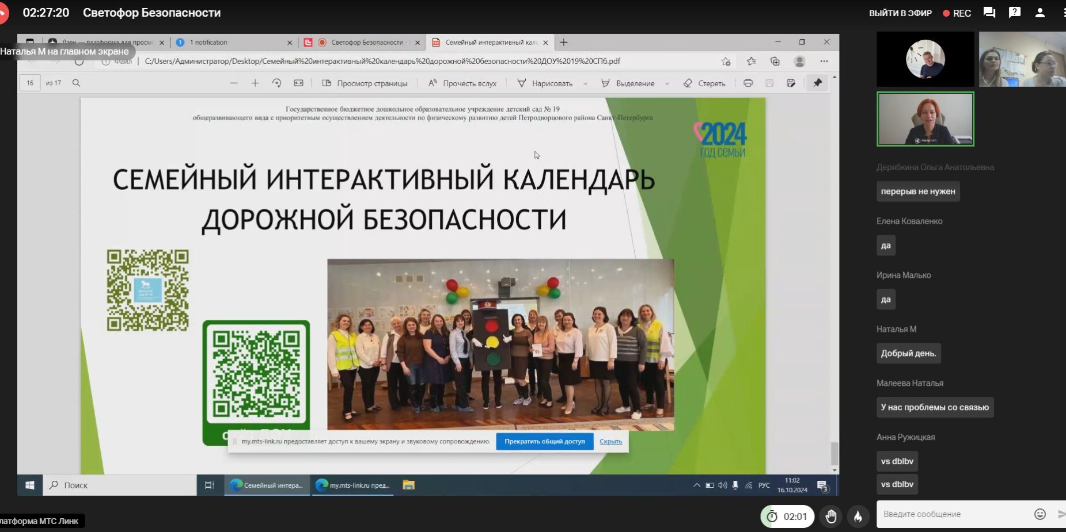Click the fit to width icon
1066x532 pixels.
pos(298,83)
